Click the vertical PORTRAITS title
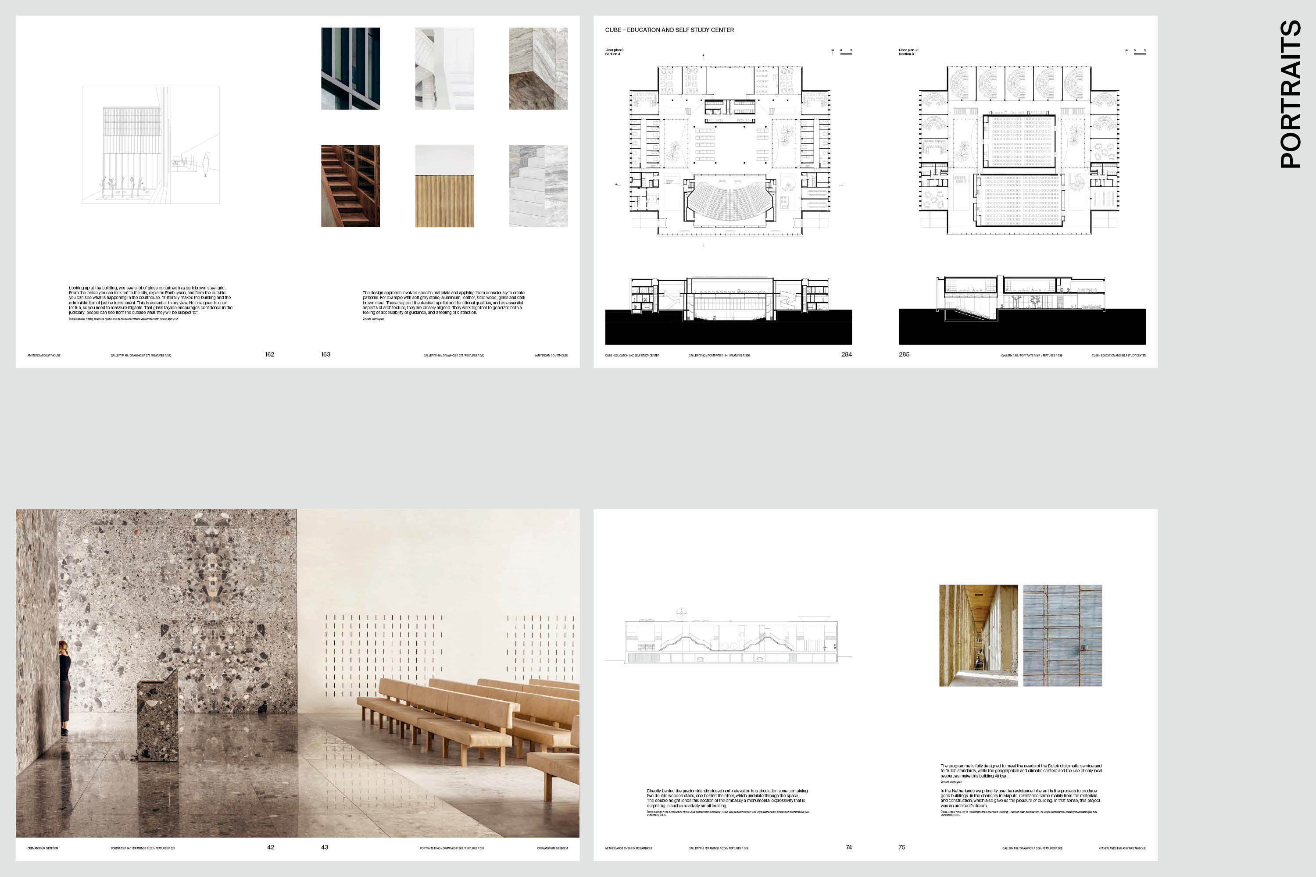Viewport: 1316px width, 877px height. coord(1290,94)
